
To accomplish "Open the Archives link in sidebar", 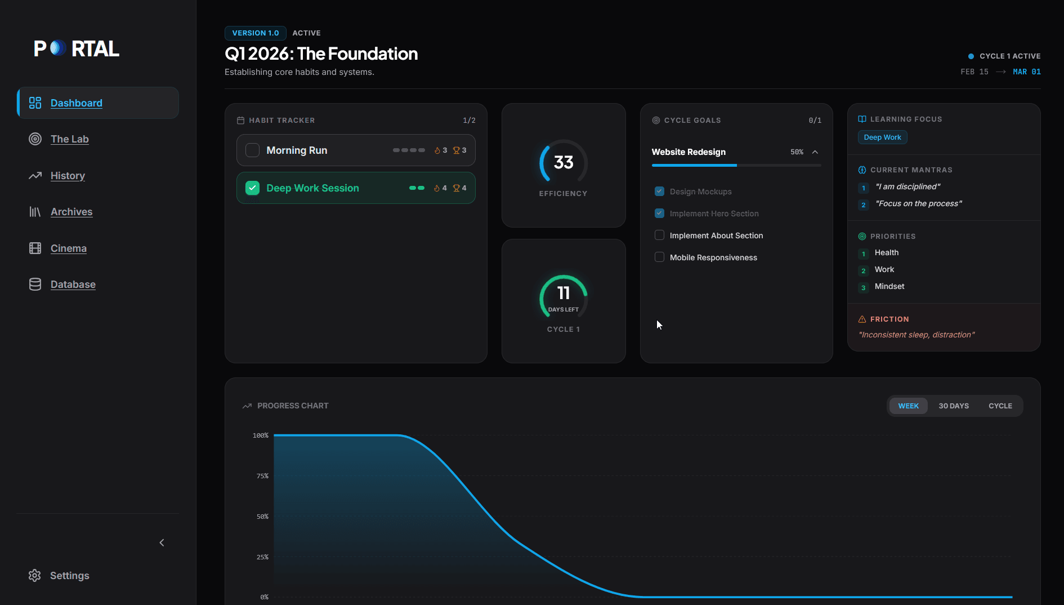I will click(71, 212).
